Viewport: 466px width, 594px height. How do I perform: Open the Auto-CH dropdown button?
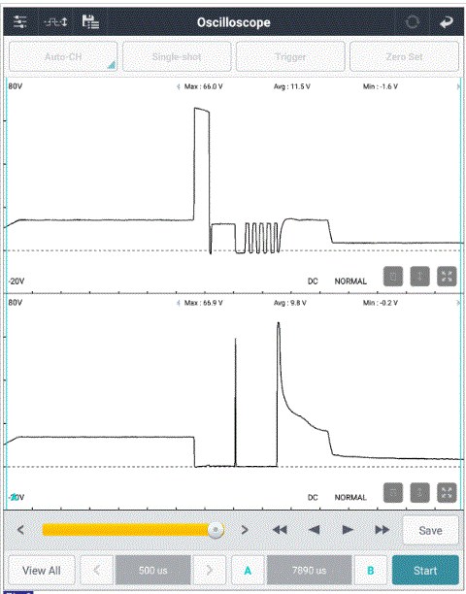pyautogui.click(x=63, y=57)
